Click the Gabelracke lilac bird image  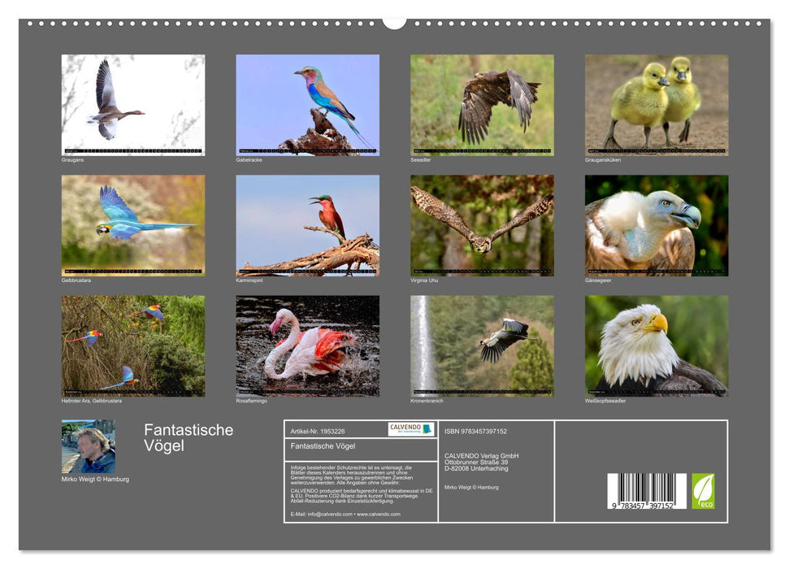coord(310,102)
